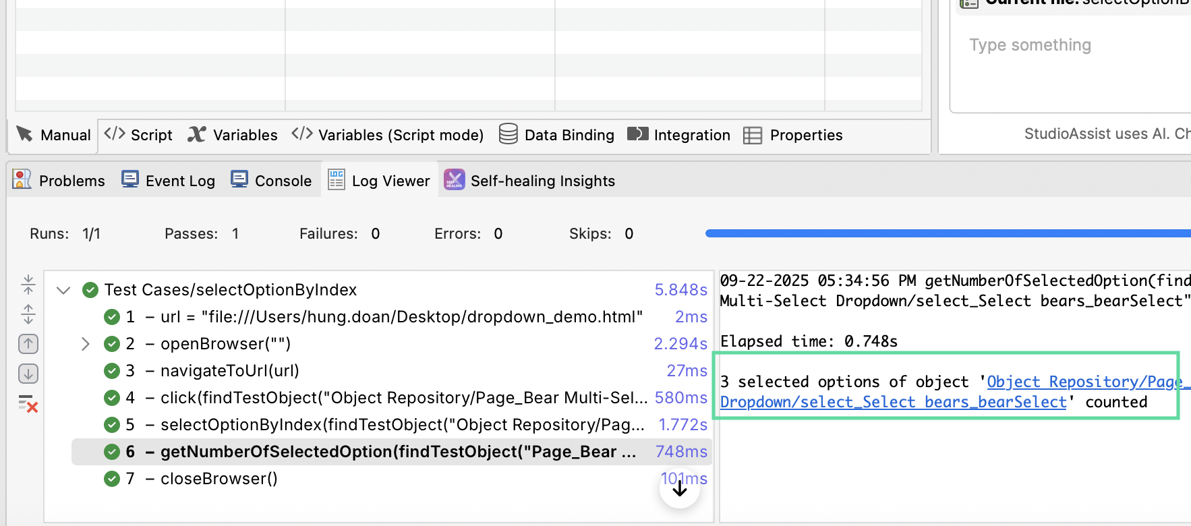Click the expand all log entries icon
This screenshot has height=526, width=1191.
tap(28, 314)
